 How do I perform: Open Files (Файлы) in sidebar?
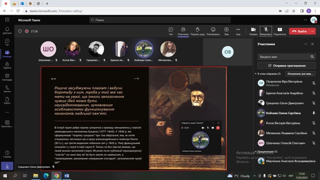7,100
